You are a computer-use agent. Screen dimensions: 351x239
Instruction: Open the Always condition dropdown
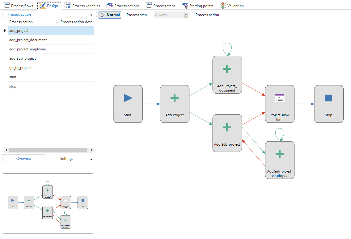[x=185, y=15]
